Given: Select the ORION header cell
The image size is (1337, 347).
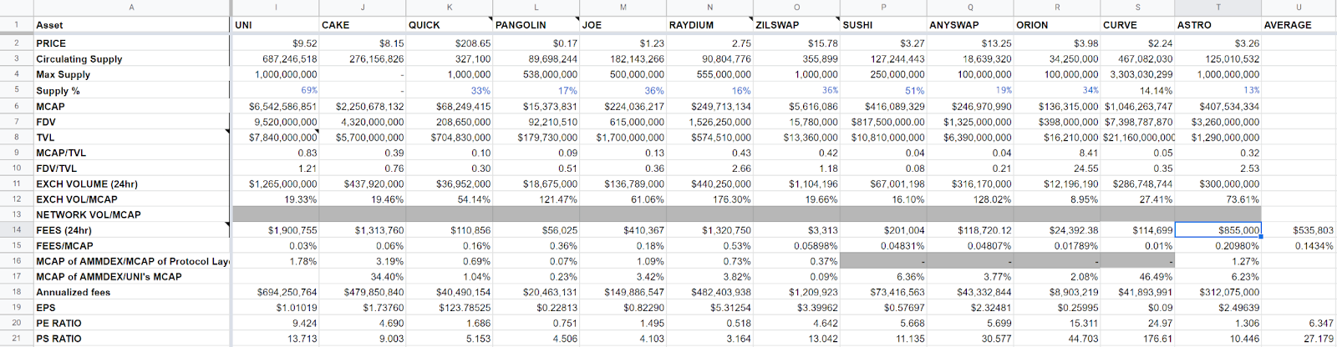Looking at the screenshot, I should (x=1056, y=25).
